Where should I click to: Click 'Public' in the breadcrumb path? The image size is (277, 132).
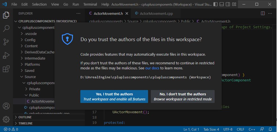(186, 21)
